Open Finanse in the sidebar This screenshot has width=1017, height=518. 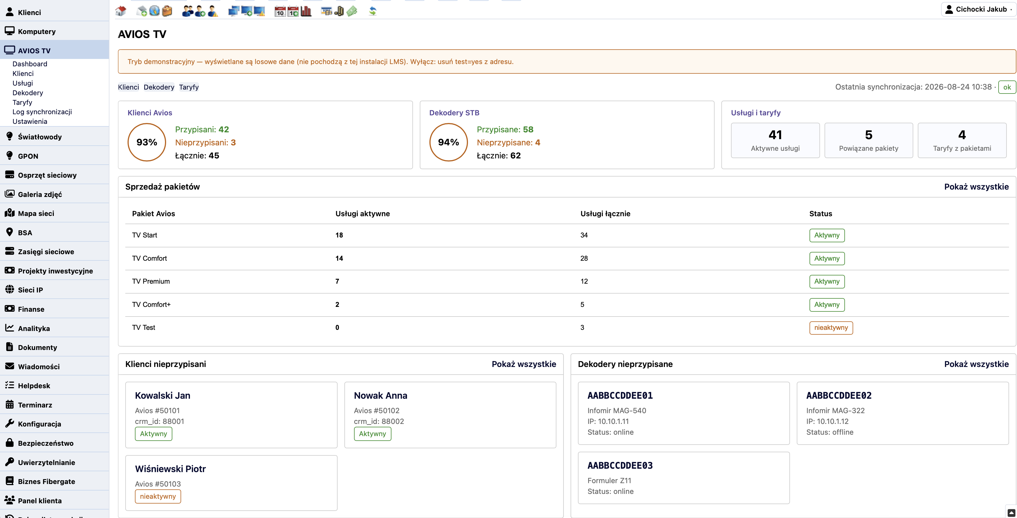(54, 309)
